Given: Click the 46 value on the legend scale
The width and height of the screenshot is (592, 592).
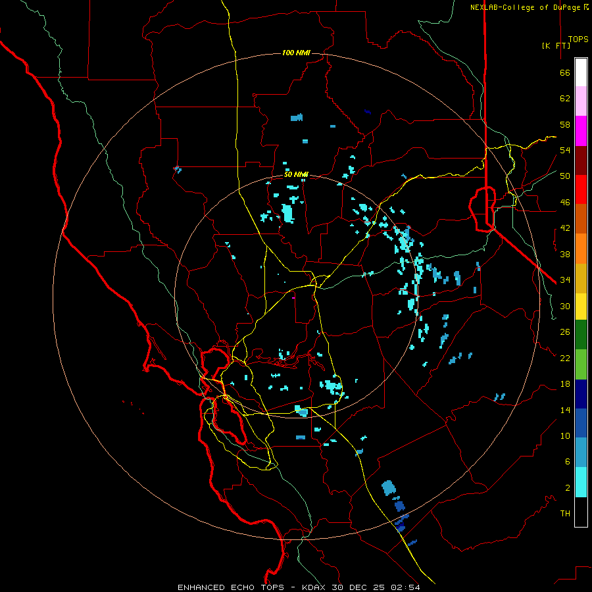Looking at the screenshot, I should (x=565, y=203).
